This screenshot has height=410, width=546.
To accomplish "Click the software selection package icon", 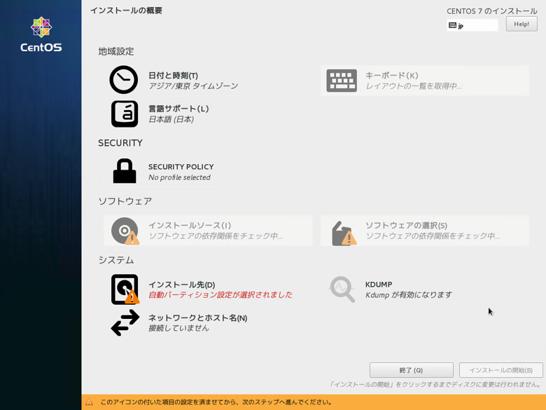I will (x=344, y=233).
